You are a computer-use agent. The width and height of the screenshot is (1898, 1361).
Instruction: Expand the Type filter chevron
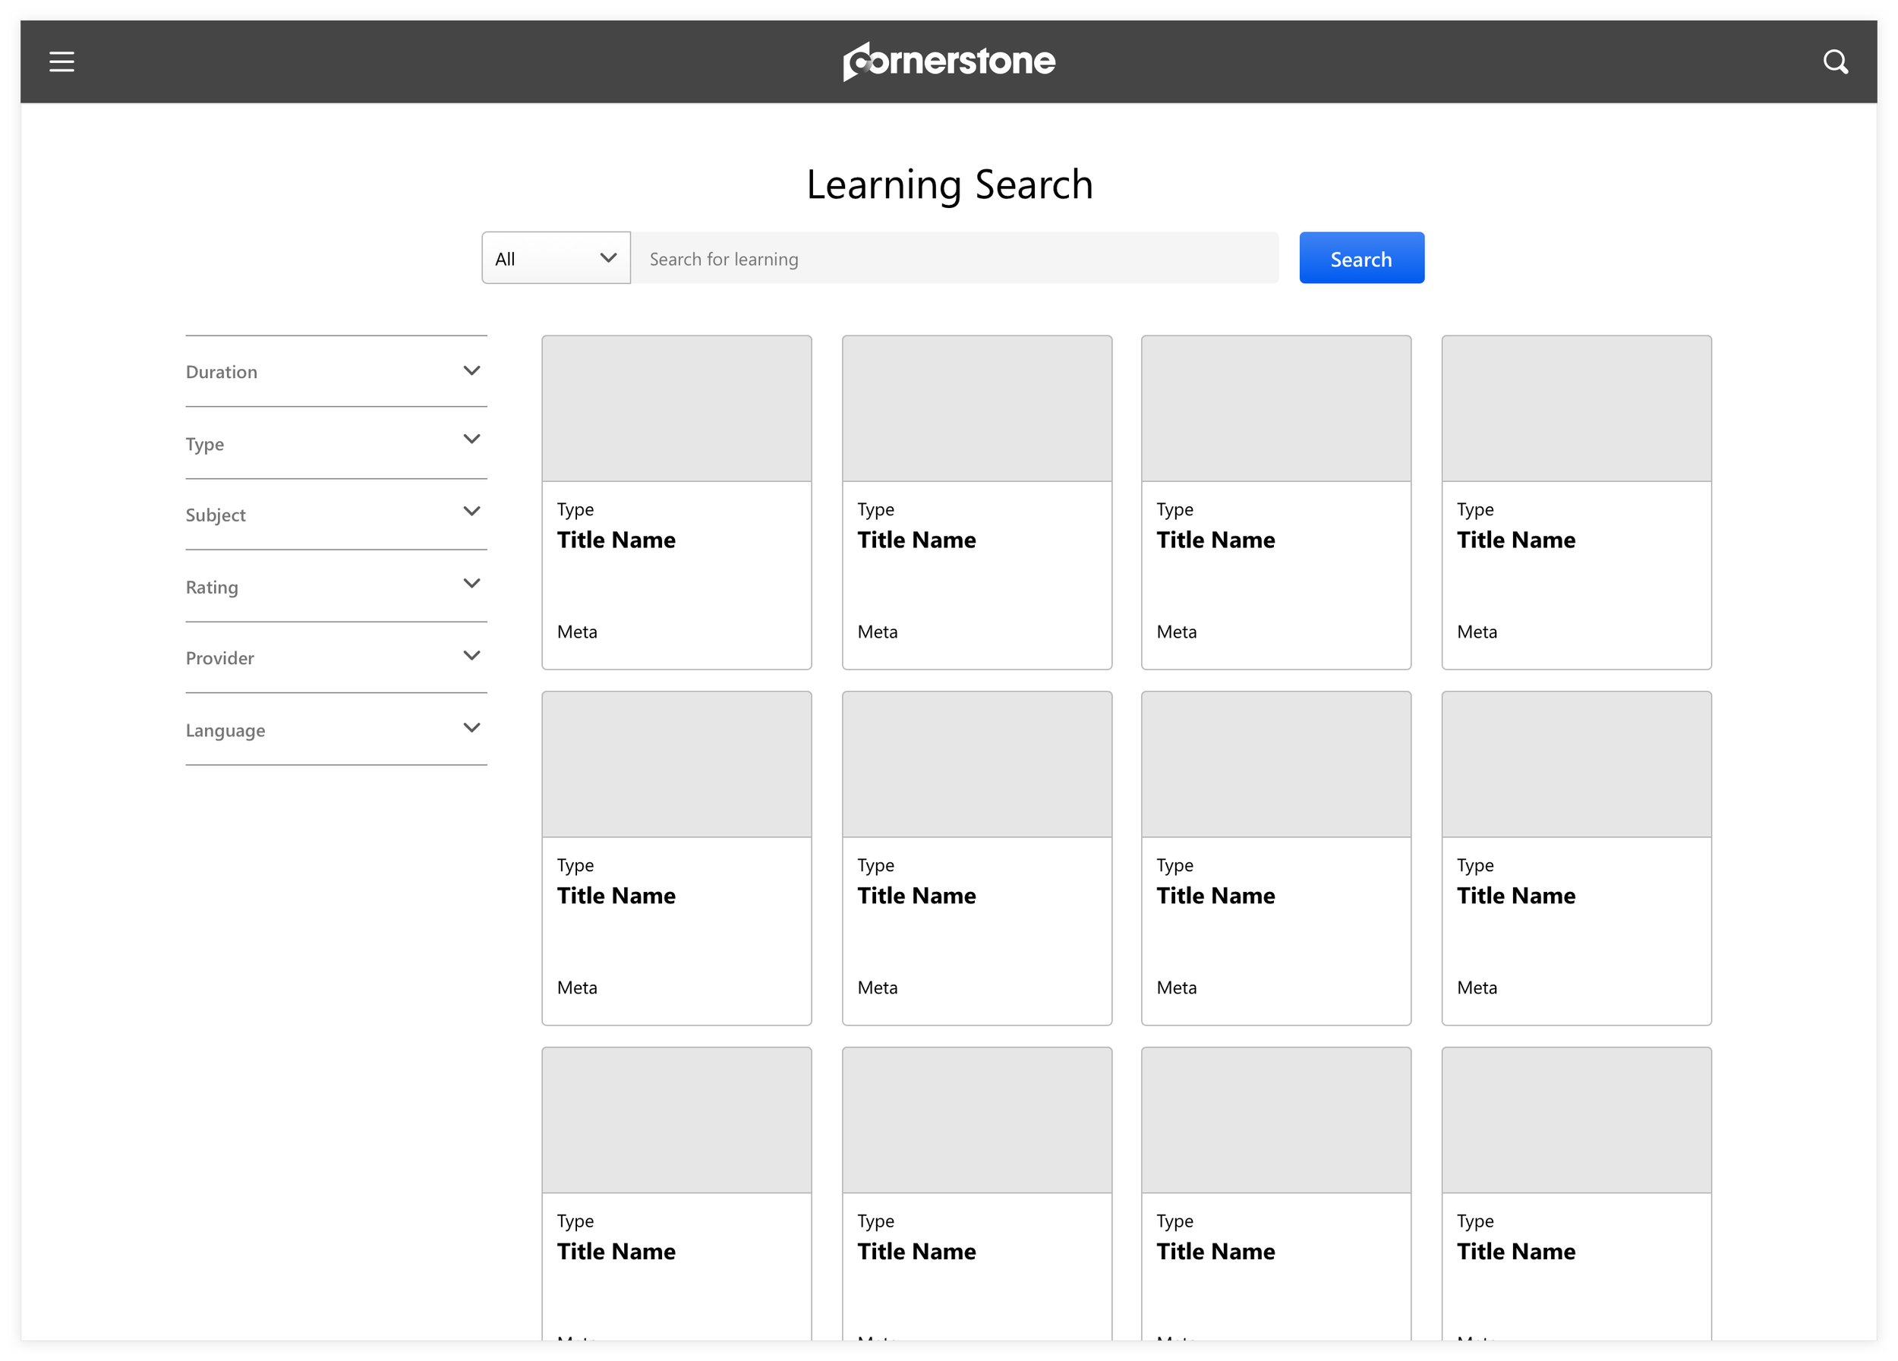(x=472, y=439)
